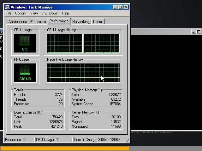Viewport: 202px width, 151px height.
Task: Click the second CPU Usage History graph
Action: (x=102, y=43)
